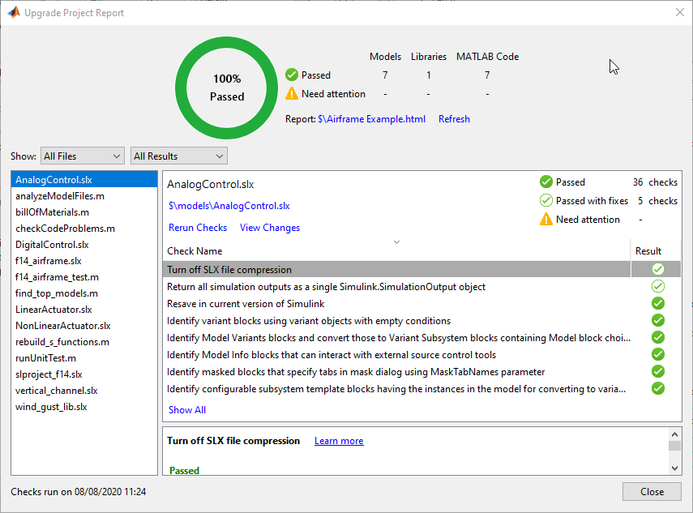
Task: Click View Changes link
Action: (270, 228)
